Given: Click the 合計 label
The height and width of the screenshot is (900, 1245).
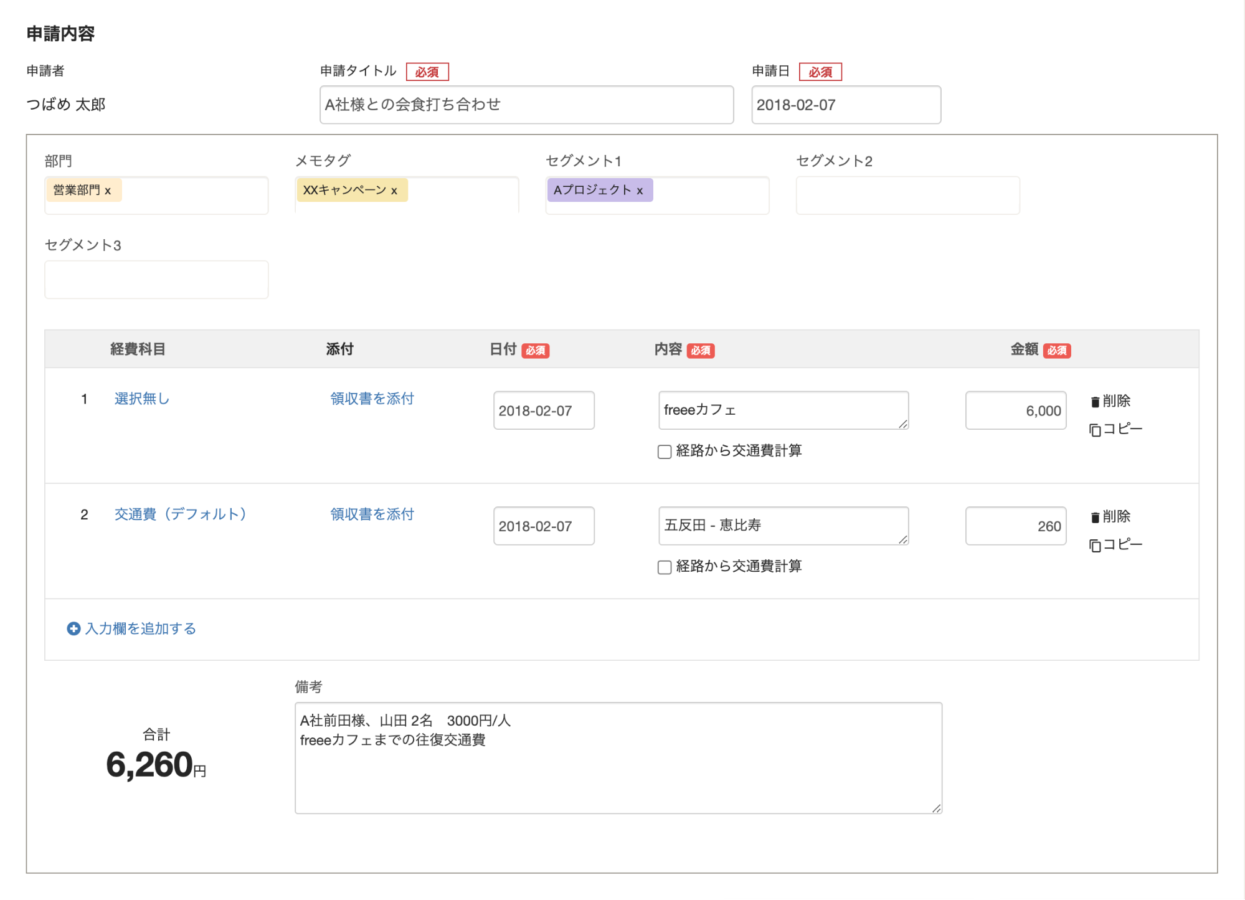Looking at the screenshot, I should [x=156, y=734].
